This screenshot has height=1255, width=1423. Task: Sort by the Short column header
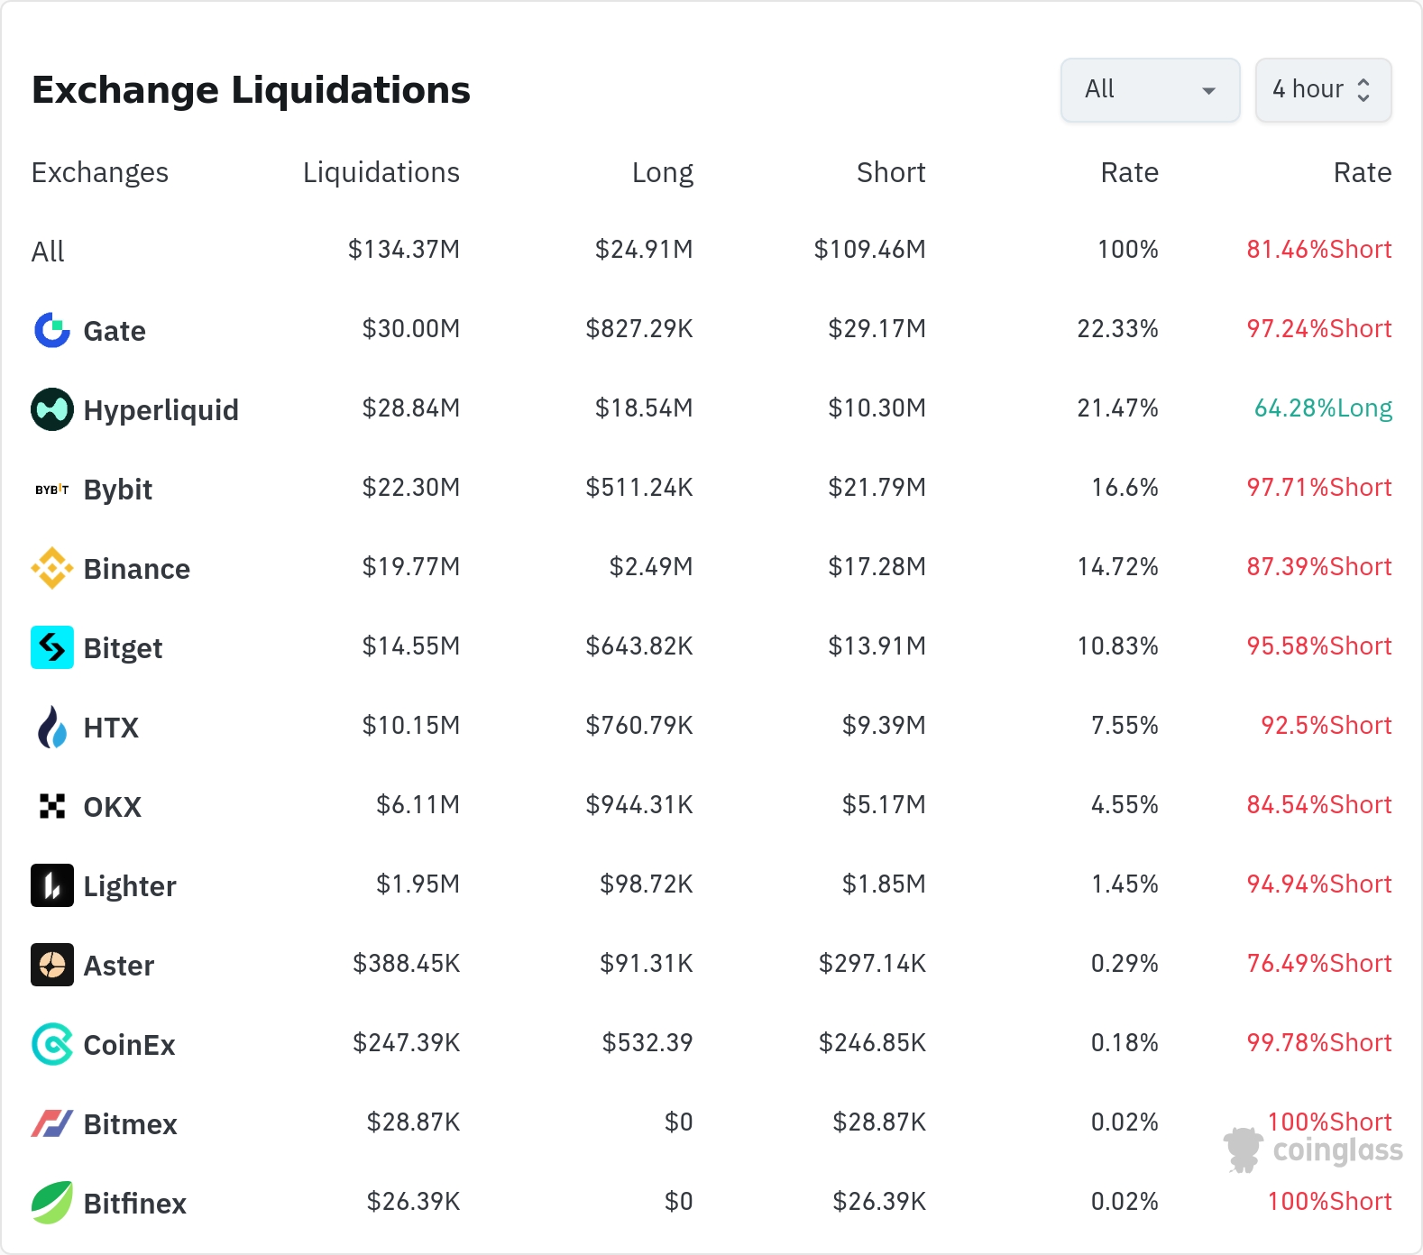[x=890, y=172]
